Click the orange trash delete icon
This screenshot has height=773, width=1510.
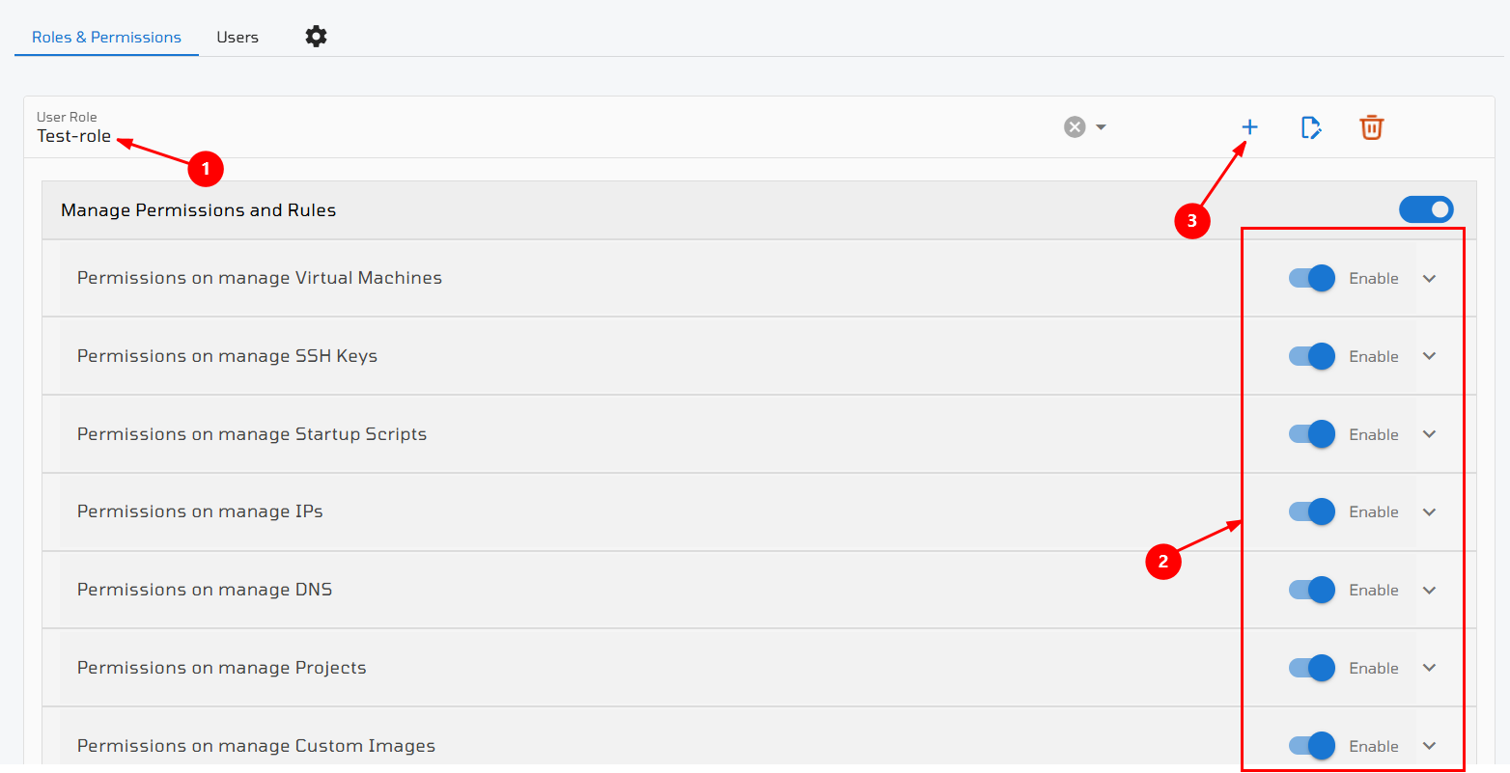pos(1371,127)
